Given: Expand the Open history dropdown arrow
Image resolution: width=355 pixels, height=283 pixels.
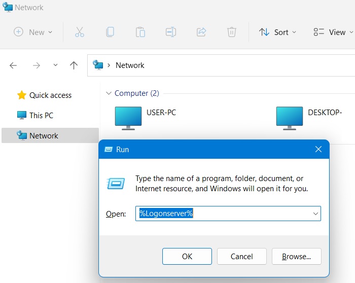Looking at the screenshot, I should tap(315, 214).
